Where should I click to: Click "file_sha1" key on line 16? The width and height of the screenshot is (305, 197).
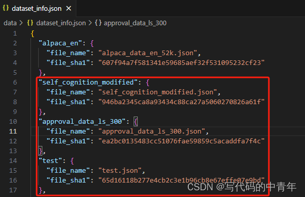(68, 180)
